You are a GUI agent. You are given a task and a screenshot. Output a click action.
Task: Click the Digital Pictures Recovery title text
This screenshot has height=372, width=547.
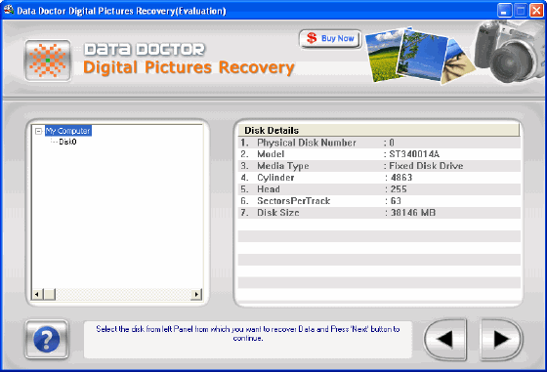click(189, 67)
